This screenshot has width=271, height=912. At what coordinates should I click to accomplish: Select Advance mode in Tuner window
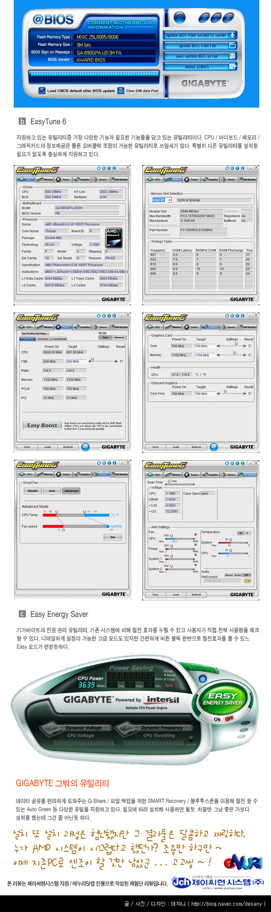click(119, 337)
